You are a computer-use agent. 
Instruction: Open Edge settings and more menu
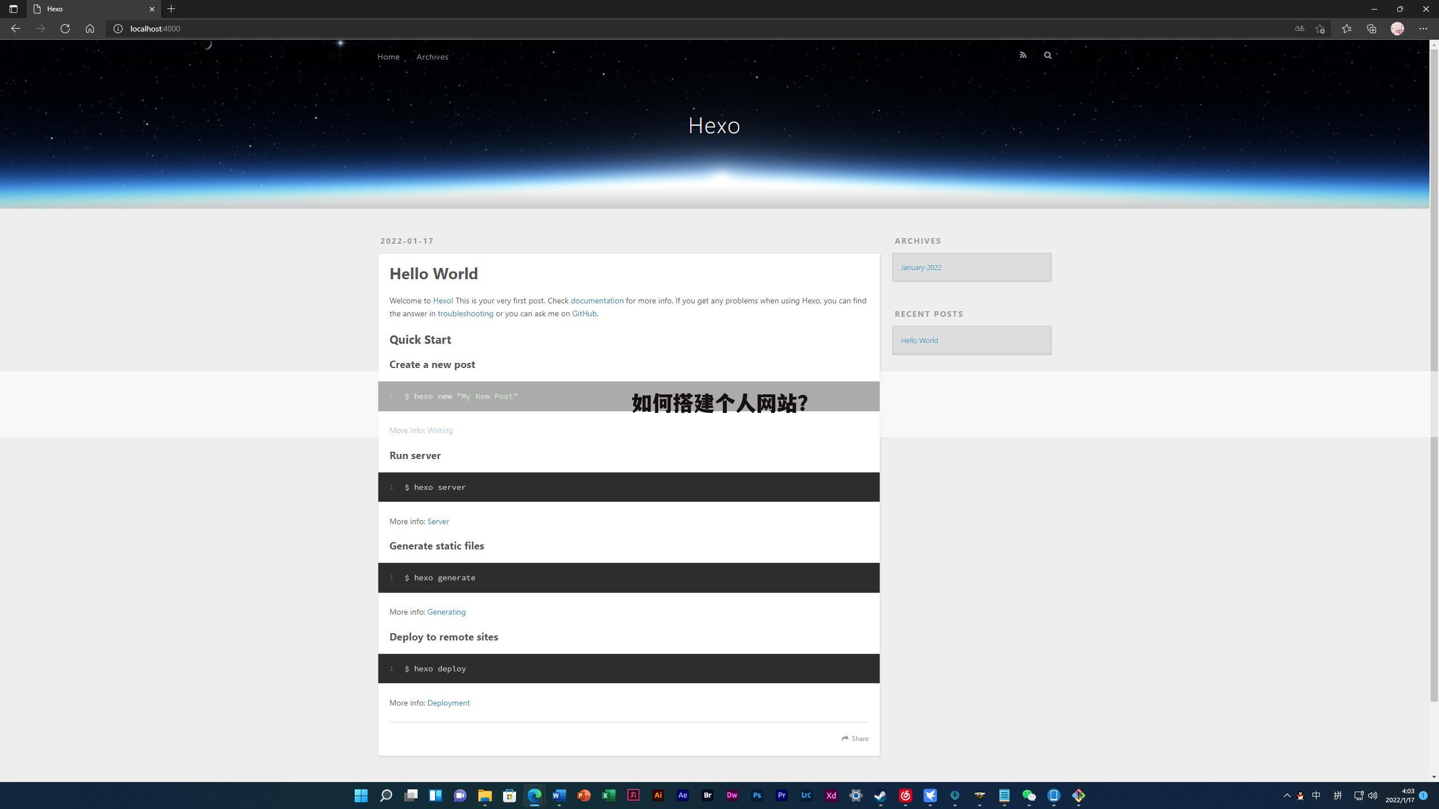[1423, 29]
